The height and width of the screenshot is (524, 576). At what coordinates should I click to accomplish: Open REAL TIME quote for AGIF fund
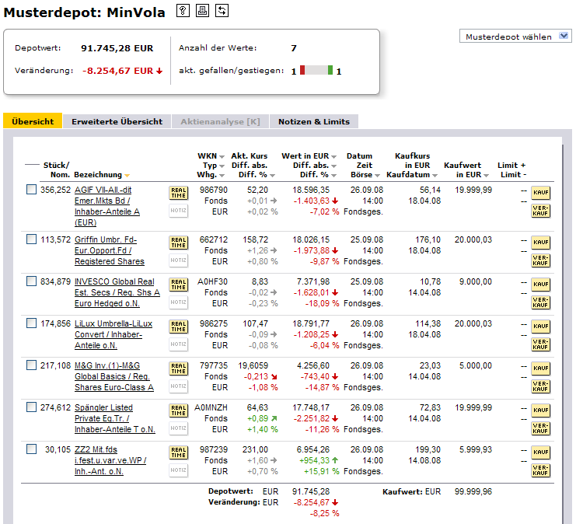tap(179, 193)
